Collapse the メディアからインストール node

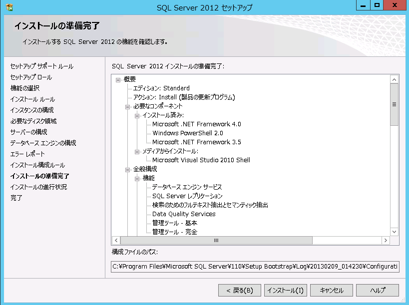pos(137,152)
